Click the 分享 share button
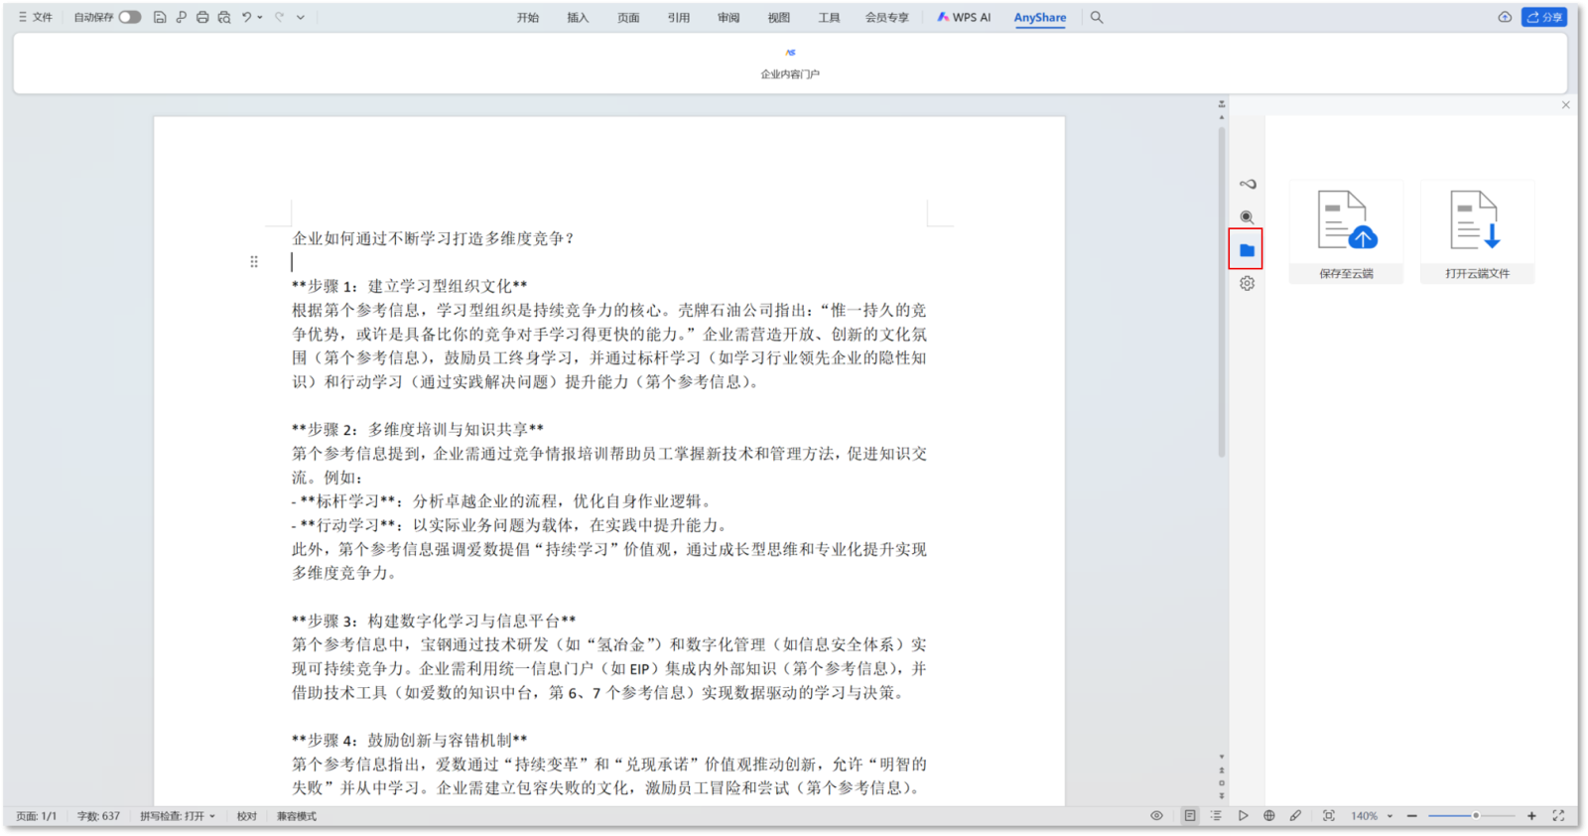 click(x=1544, y=17)
